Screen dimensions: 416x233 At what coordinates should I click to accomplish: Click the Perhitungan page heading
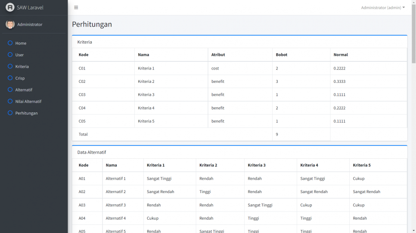(x=92, y=24)
